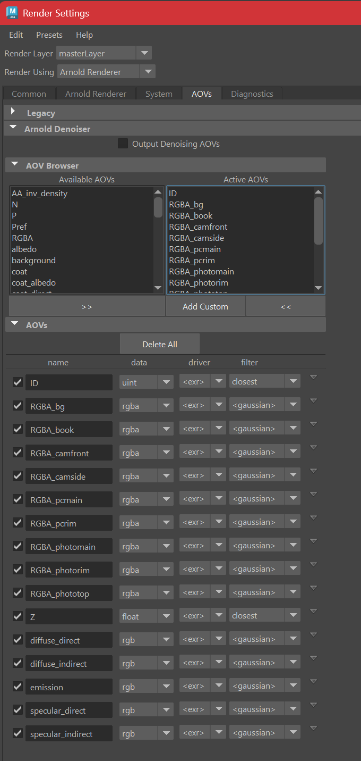This screenshot has height=761, width=361.
Task: Open the Edit menu
Action: tap(16, 35)
